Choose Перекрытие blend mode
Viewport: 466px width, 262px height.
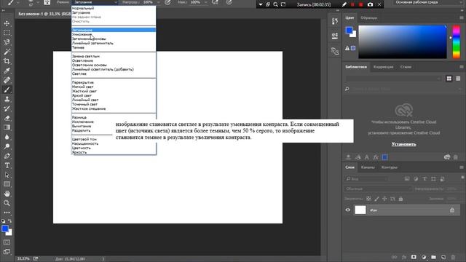pyautogui.click(x=83, y=82)
